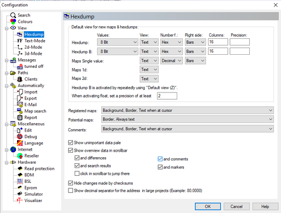The width and height of the screenshot is (281, 213).
Task: Click the Import document icon
Action: 20,92
